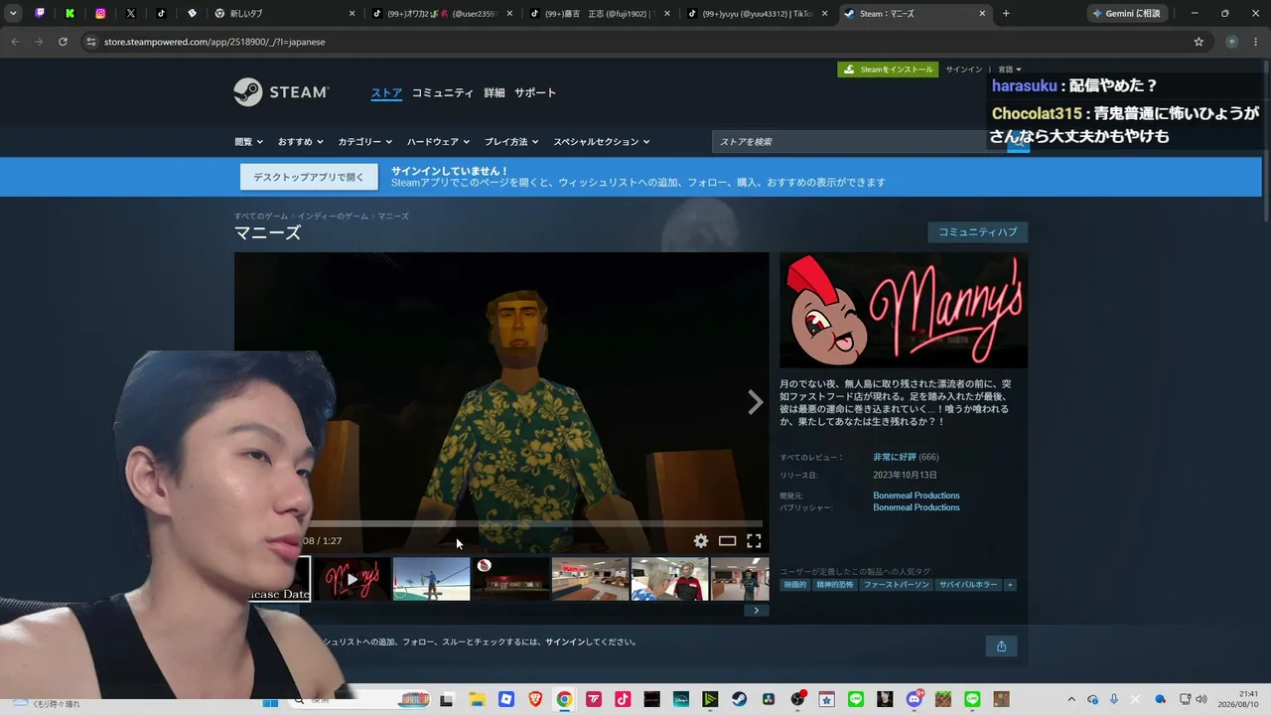Image resolution: width=1271 pixels, height=715 pixels.
Task: Select the Manny's neon logo video thumbnail
Action: pos(353,579)
